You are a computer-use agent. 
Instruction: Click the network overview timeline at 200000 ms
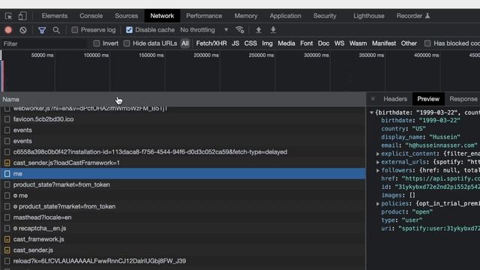pyautogui.click(x=206, y=55)
